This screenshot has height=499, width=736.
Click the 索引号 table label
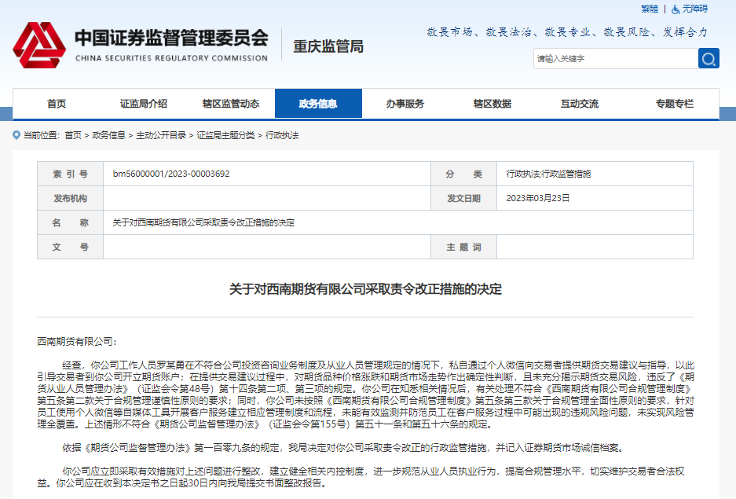click(x=71, y=174)
